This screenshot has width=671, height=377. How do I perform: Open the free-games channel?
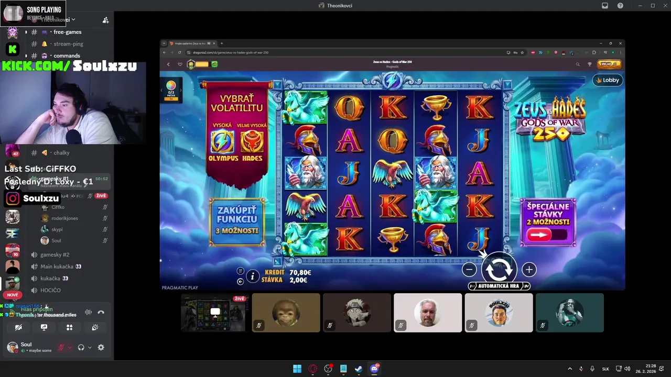[x=67, y=32]
